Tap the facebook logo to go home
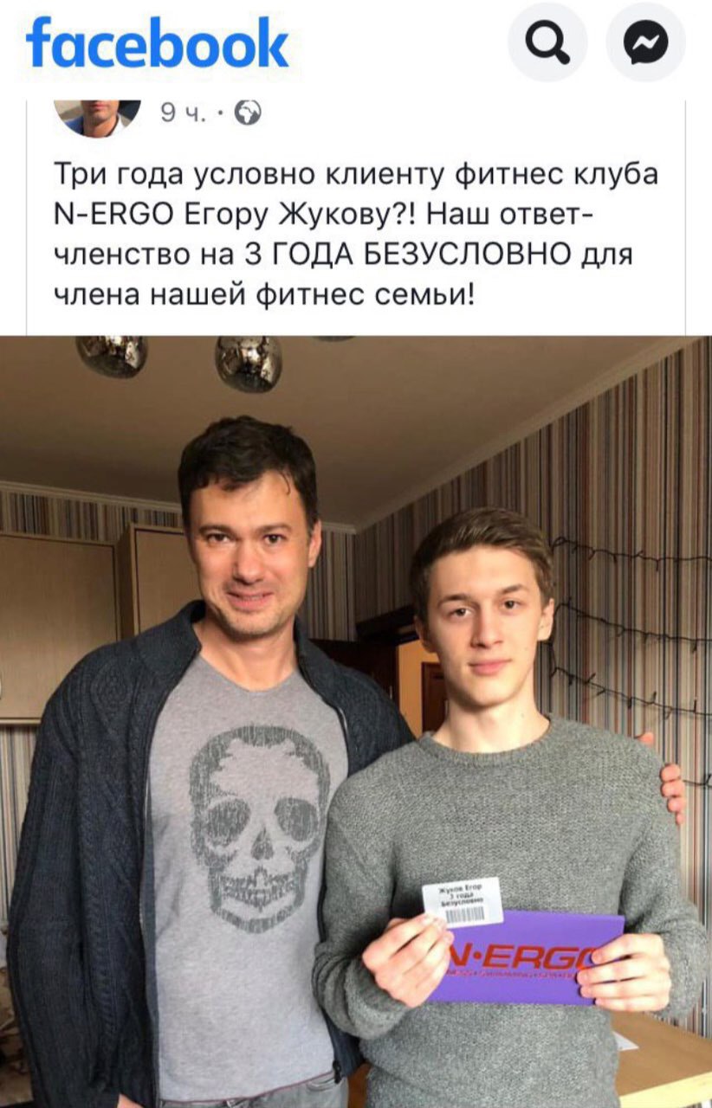The image size is (712, 1108). (158, 43)
